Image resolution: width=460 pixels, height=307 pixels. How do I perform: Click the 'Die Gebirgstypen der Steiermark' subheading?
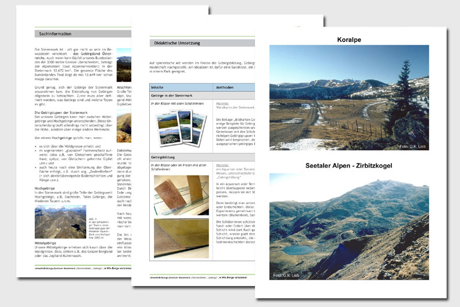click(61, 113)
